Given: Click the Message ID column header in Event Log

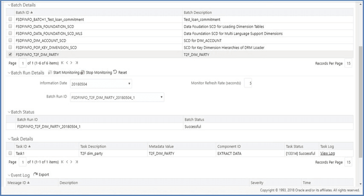Looking at the screenshot, I should click(x=18, y=182).
